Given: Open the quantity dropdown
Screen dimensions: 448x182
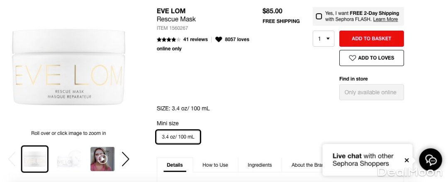Looking at the screenshot, I should click(x=324, y=38).
